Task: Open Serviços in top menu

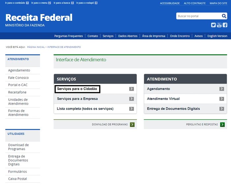Action: point(108,36)
